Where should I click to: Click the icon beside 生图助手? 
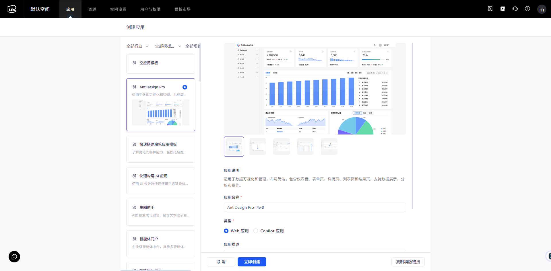click(x=134, y=207)
